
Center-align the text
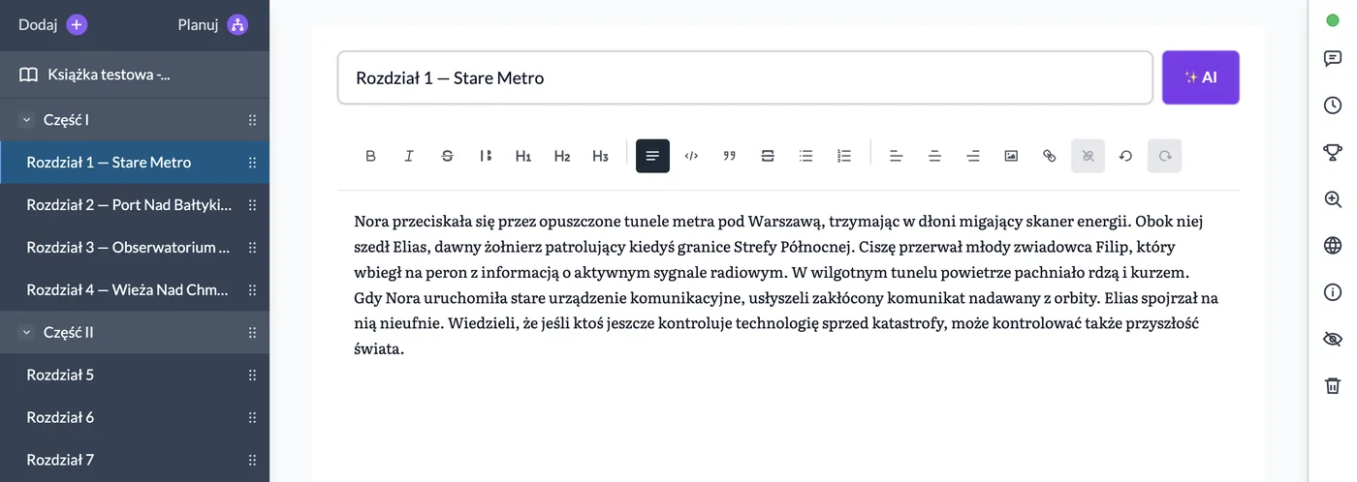click(x=934, y=156)
